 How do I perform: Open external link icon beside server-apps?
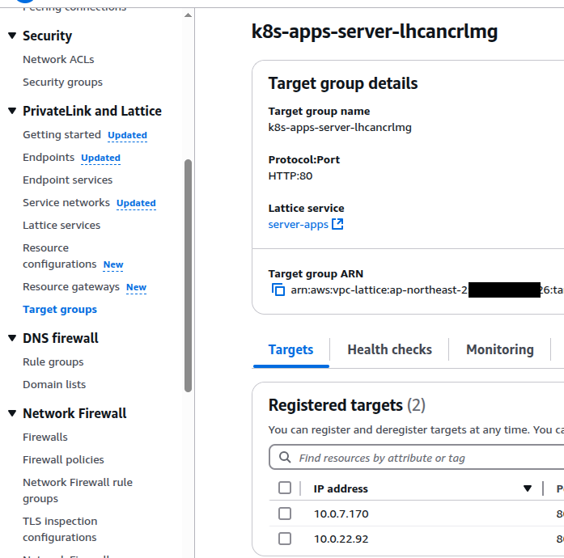(337, 224)
